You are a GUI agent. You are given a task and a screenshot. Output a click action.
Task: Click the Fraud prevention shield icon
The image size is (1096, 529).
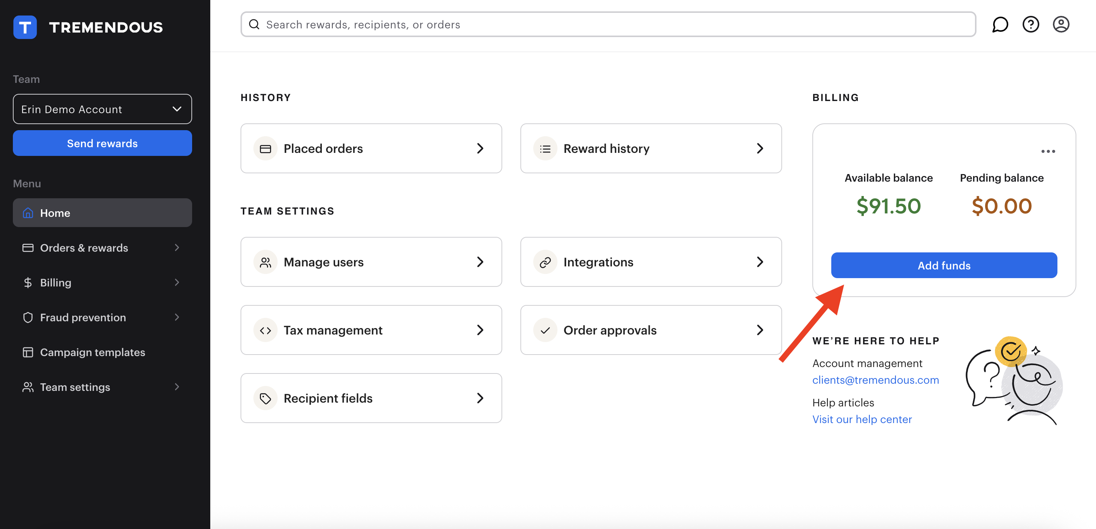click(x=28, y=317)
